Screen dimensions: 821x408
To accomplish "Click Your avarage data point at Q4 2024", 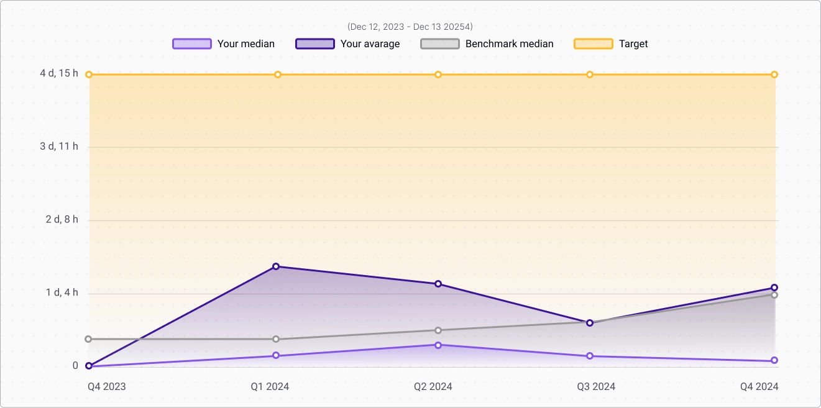I will point(774,288).
